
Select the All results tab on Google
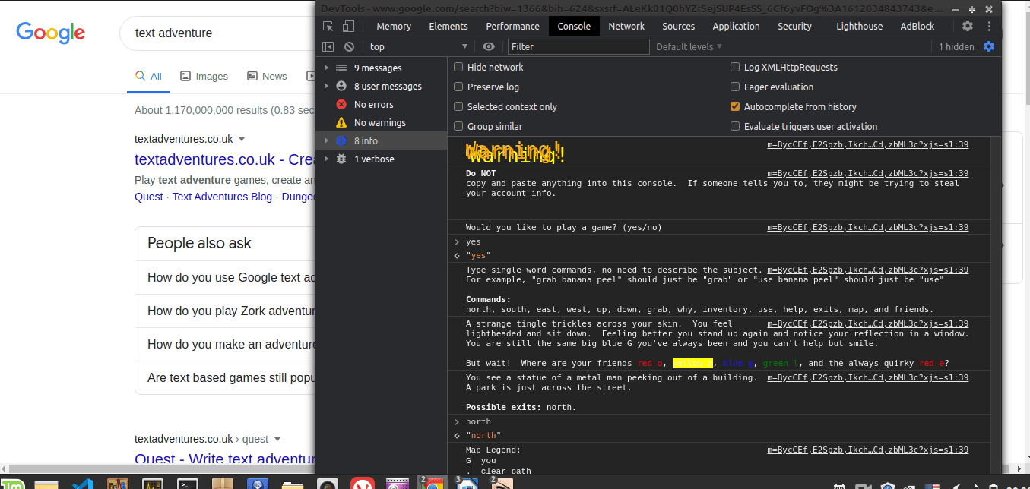[x=148, y=76]
